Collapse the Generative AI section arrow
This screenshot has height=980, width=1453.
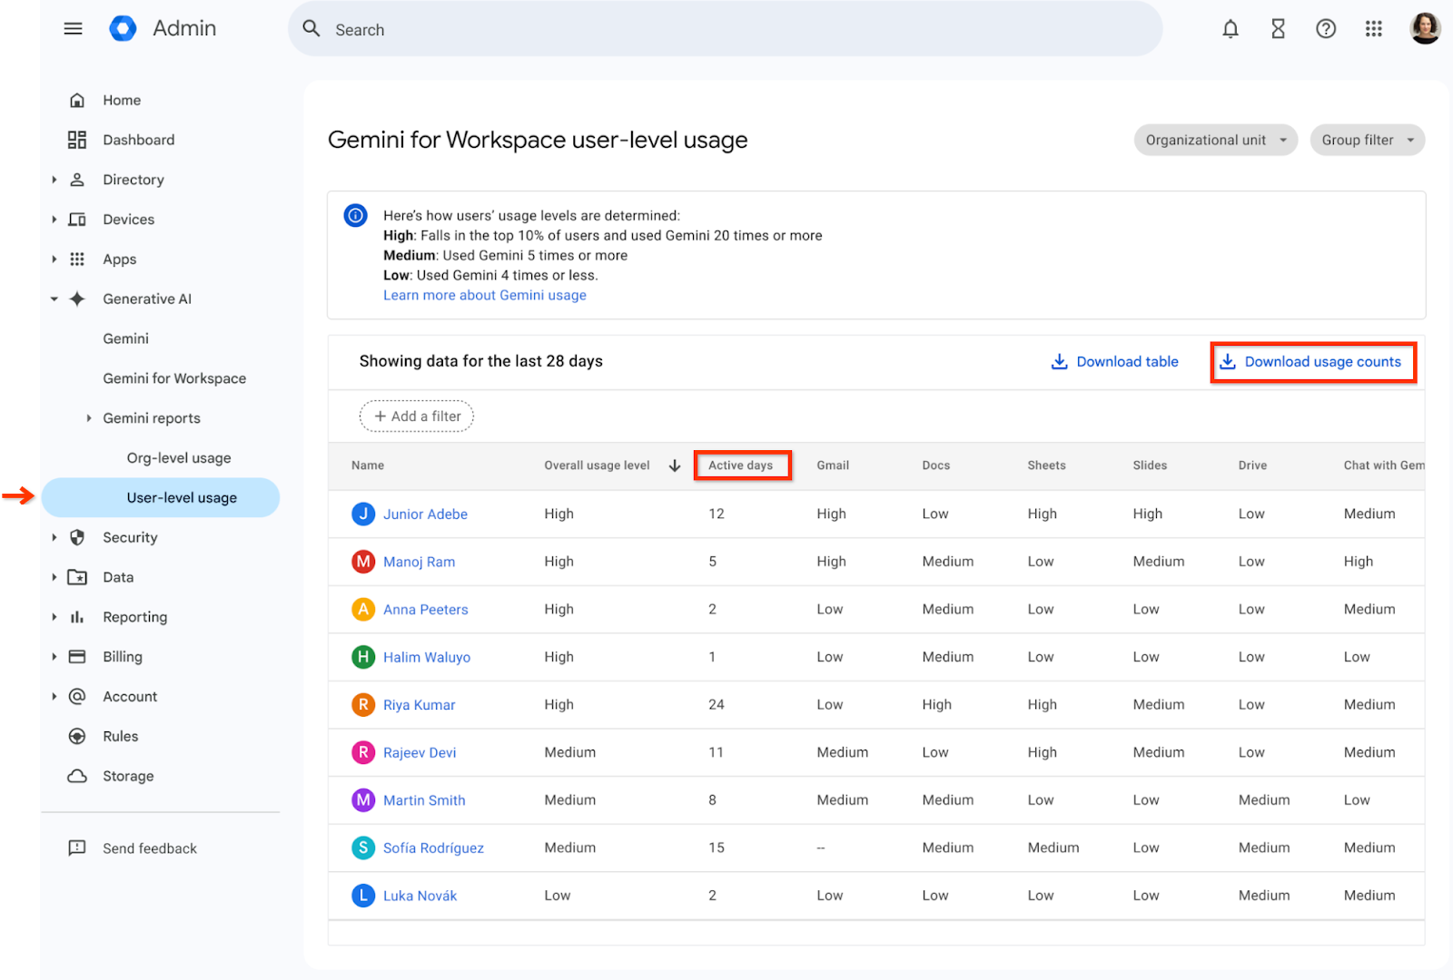coord(54,299)
